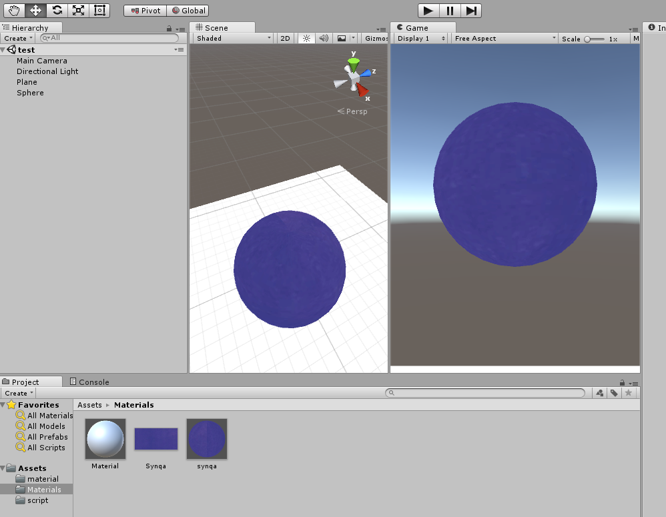Select the Move tool
Screen dimensions: 666x517
(x=35, y=11)
